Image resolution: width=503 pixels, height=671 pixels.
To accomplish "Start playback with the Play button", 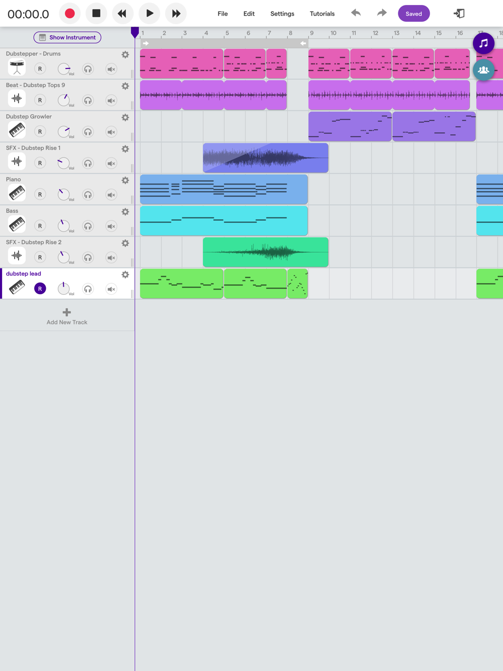I will [x=149, y=14].
